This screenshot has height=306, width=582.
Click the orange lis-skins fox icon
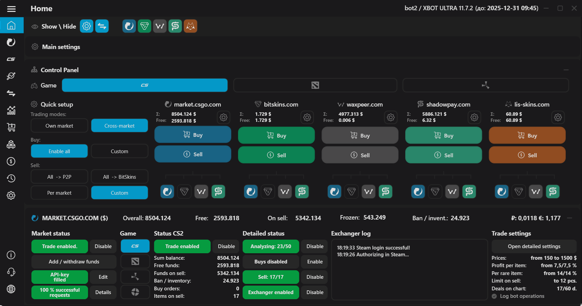point(190,26)
